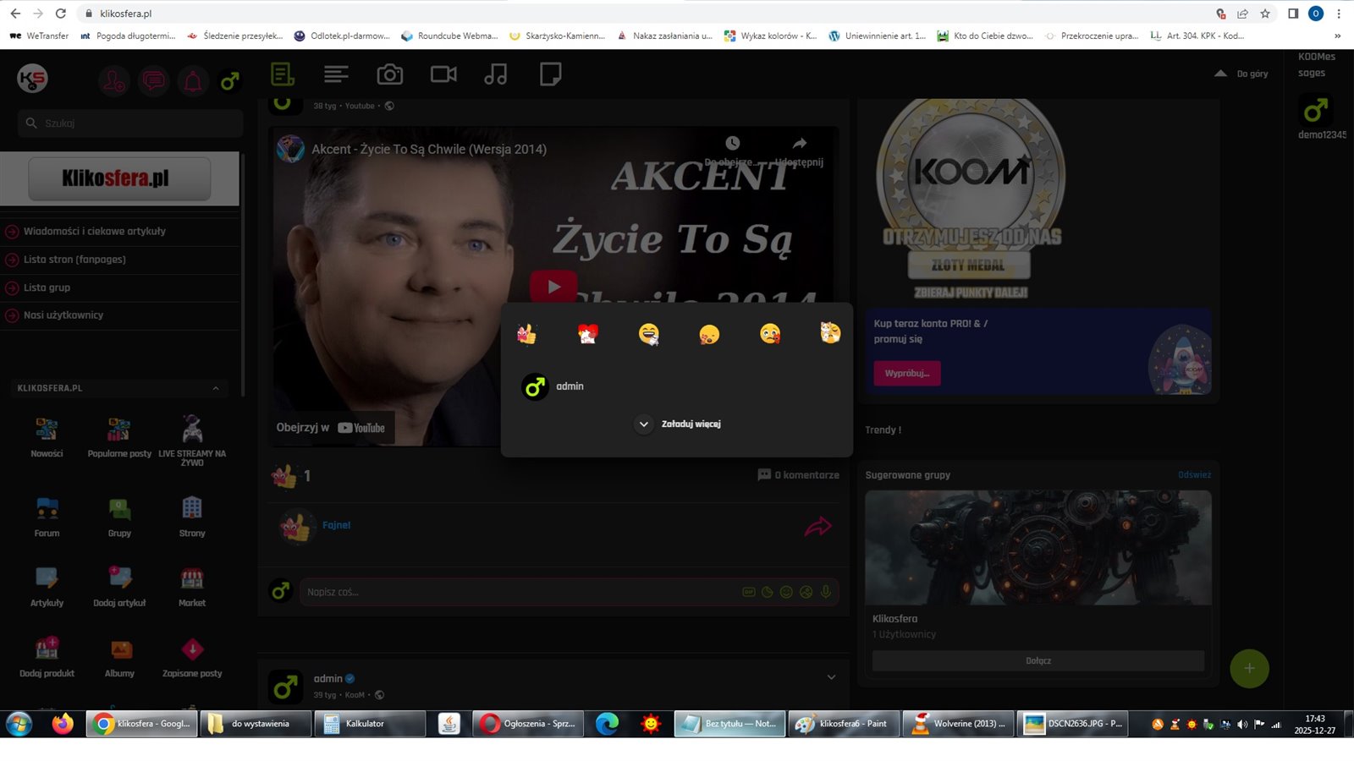Open the messages chat bubble icon
The image size is (1354, 761).
click(x=153, y=82)
